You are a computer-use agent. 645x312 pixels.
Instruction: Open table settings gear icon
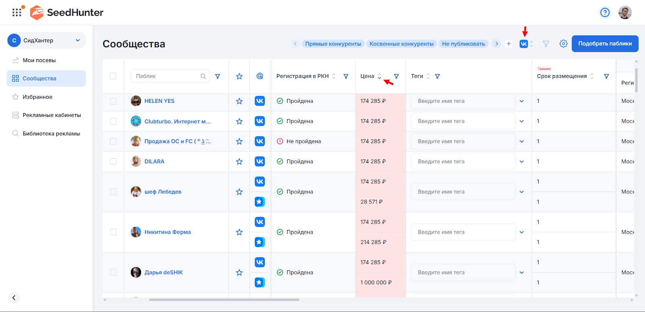pyautogui.click(x=563, y=44)
